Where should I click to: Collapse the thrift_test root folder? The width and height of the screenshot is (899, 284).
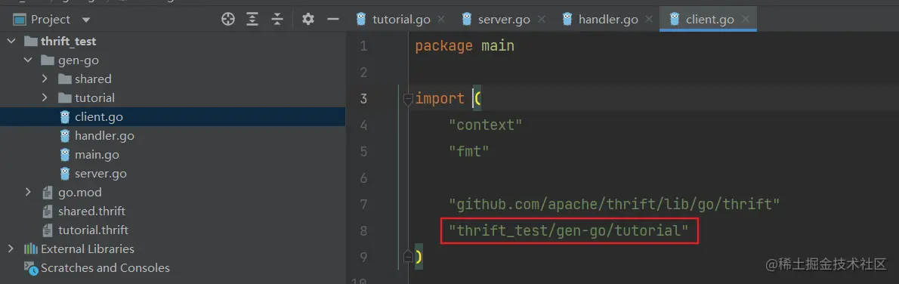tap(11, 42)
